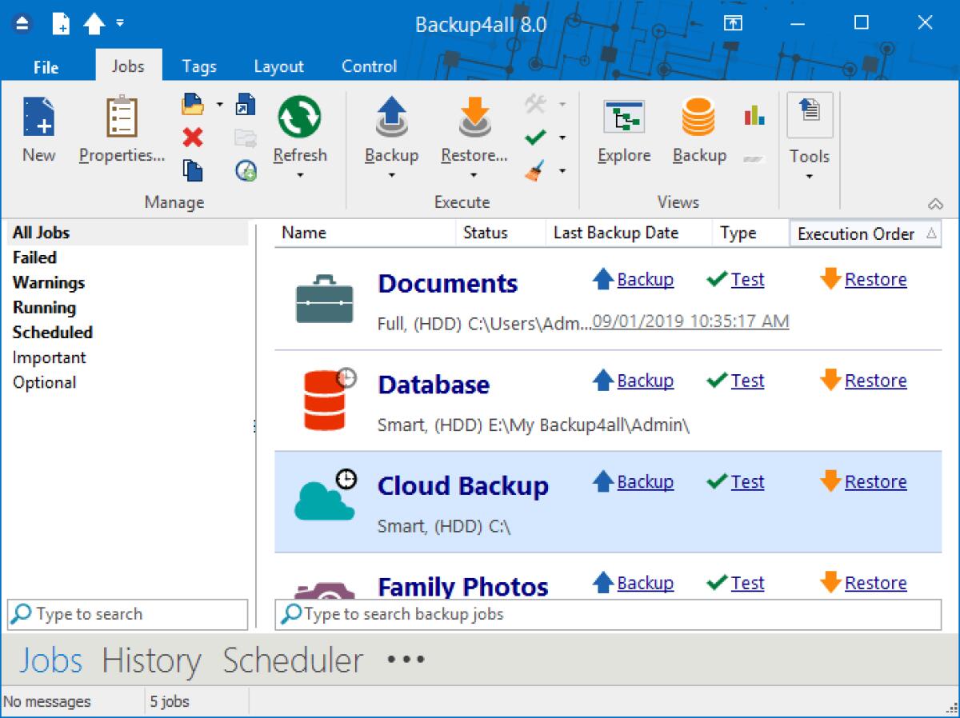
Task: Collapse the ribbon with the chevron
Action: click(x=934, y=202)
